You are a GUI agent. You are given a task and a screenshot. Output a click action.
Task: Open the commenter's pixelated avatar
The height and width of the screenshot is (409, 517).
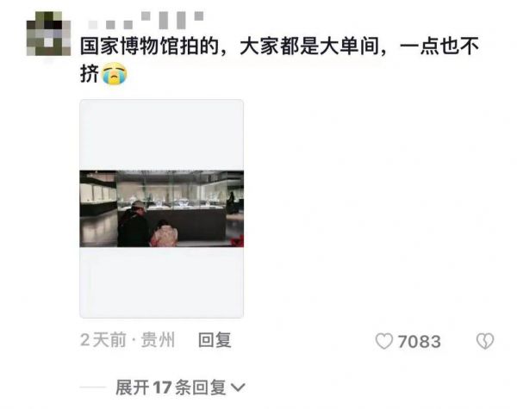tap(48, 34)
